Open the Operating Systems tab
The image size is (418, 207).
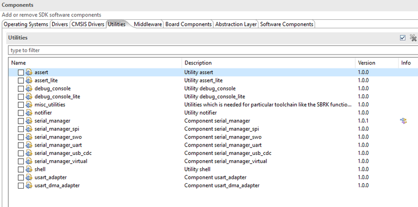point(26,24)
